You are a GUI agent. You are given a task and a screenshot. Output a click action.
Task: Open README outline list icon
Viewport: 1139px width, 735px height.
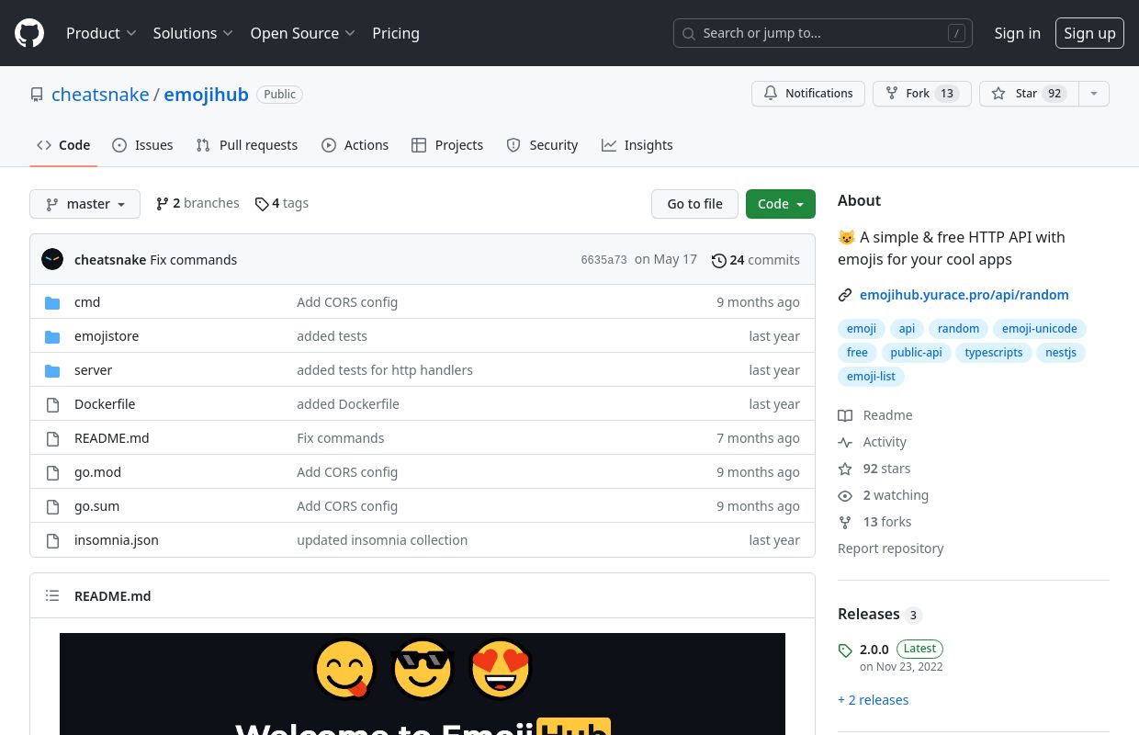52,595
